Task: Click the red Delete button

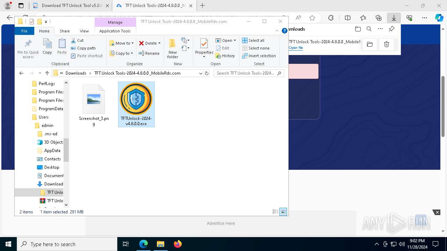Action: click(x=148, y=43)
